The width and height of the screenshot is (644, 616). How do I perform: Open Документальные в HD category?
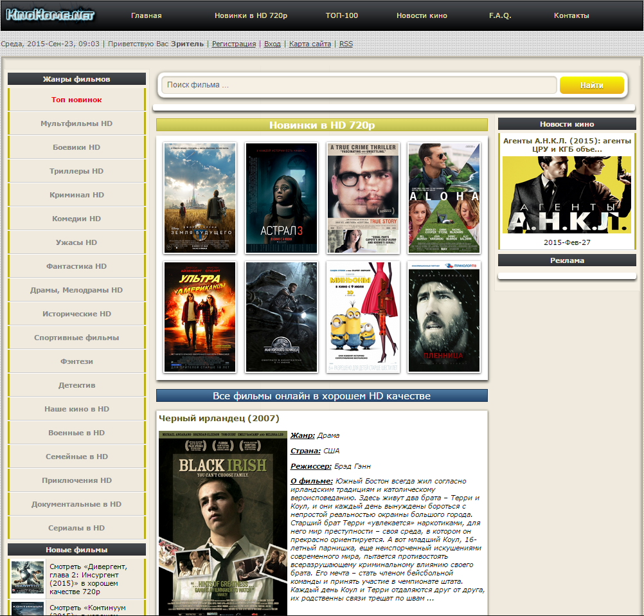coord(76,505)
